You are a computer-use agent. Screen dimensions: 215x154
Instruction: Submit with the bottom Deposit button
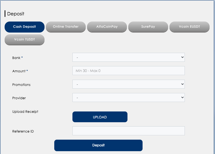[x=98, y=145]
